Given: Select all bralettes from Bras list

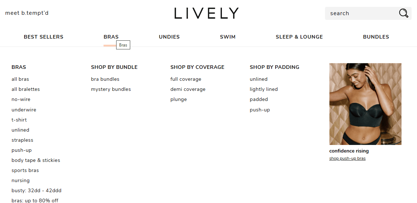Looking at the screenshot, I should pos(26,89).
